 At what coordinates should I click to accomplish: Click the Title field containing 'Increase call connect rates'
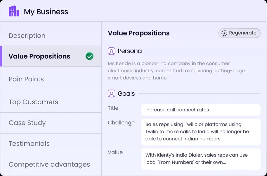(x=201, y=110)
